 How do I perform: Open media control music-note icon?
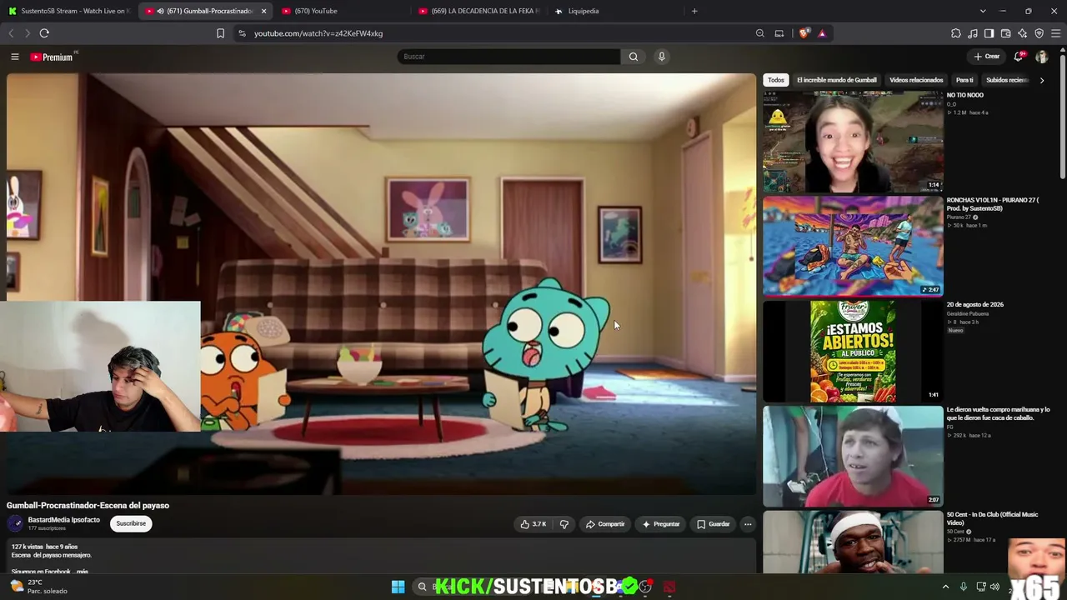point(973,33)
